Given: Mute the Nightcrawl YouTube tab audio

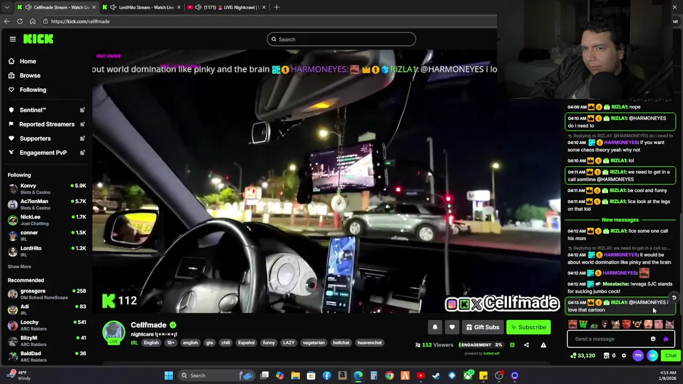Looking at the screenshot, I should coord(198,7).
